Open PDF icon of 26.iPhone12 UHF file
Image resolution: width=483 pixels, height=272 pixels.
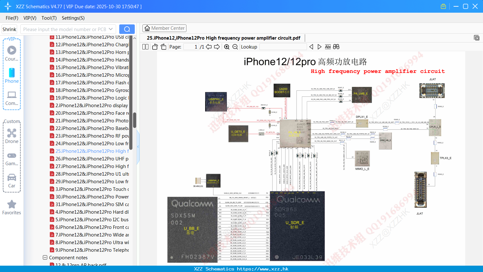tap(52, 159)
